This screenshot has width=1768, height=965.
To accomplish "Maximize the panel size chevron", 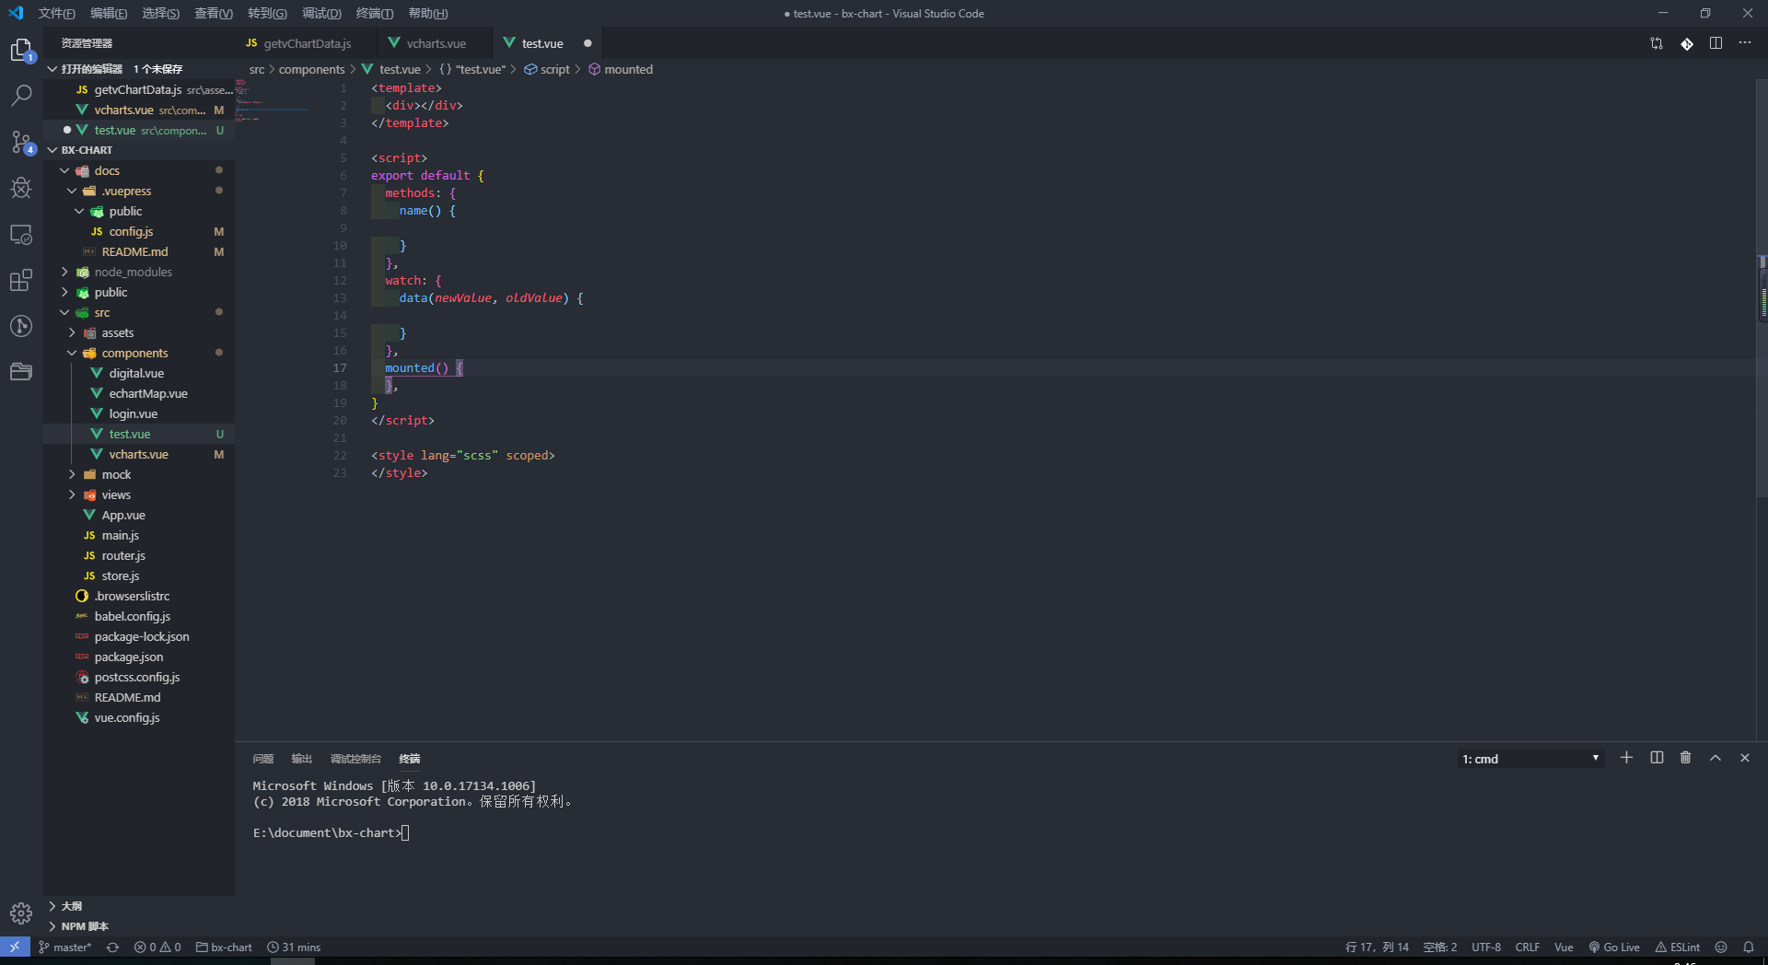I will click(1716, 758).
